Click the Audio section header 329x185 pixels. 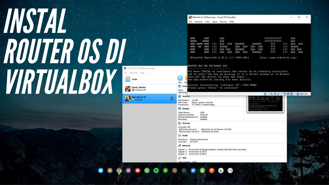pyautogui.click(x=185, y=135)
